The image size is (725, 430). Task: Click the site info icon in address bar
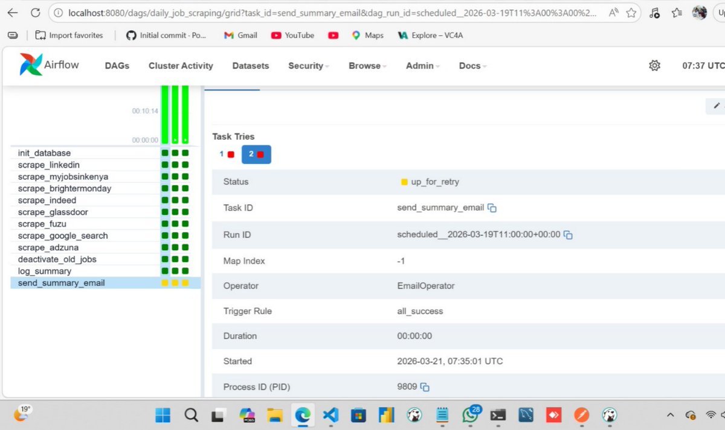tap(59, 13)
